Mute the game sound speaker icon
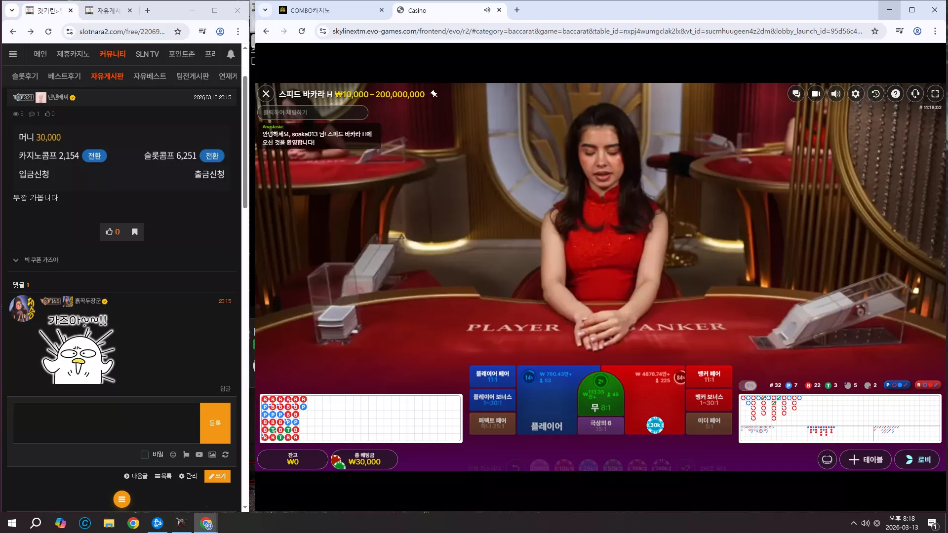This screenshot has width=948, height=533. [x=836, y=94]
